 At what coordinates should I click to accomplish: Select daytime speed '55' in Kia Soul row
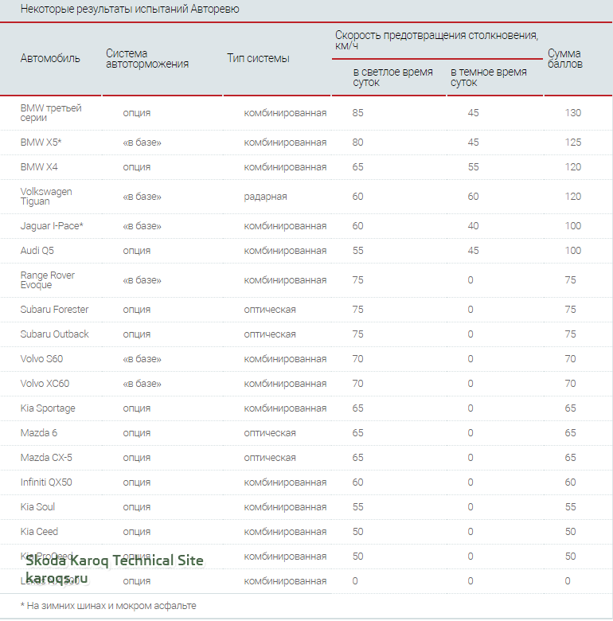357,507
